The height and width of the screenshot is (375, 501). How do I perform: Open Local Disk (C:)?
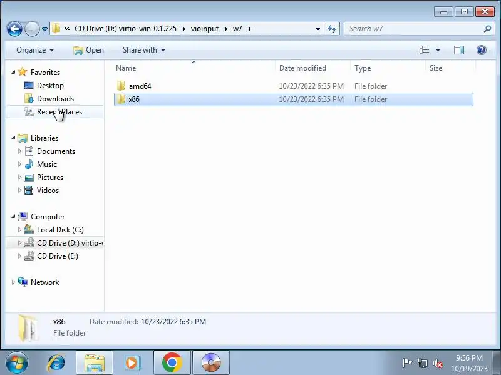60,229
